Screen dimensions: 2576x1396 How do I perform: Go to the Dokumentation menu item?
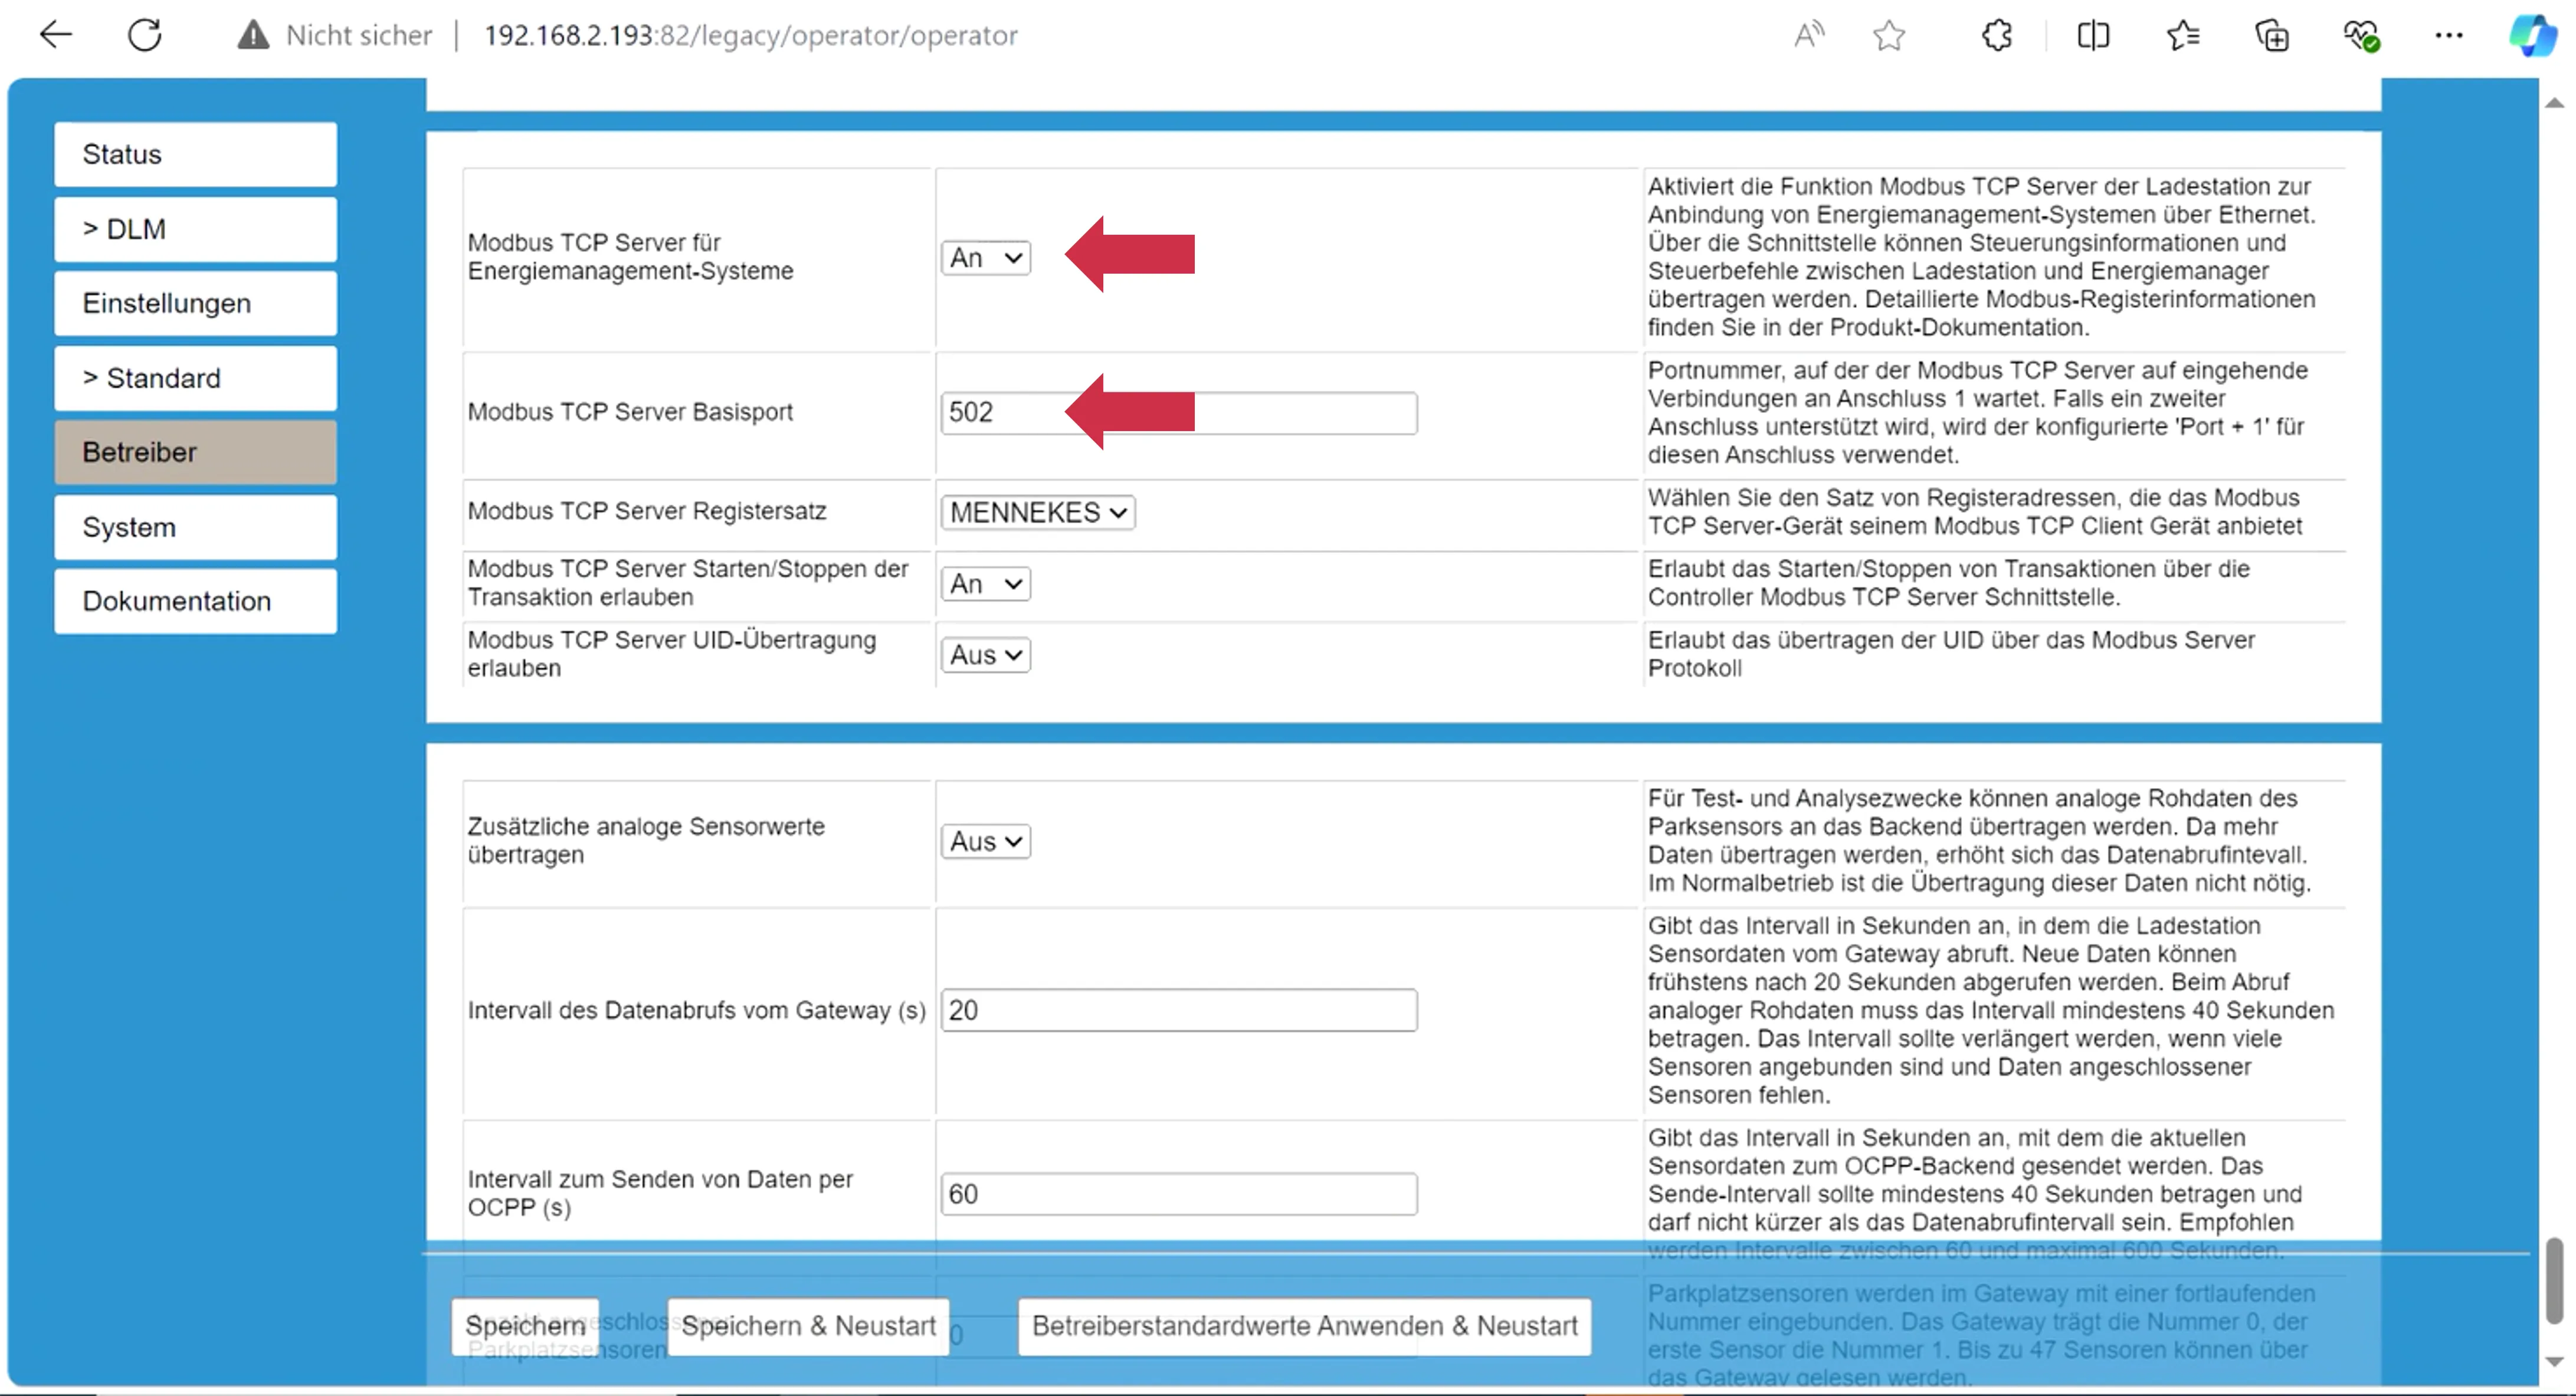tap(195, 600)
